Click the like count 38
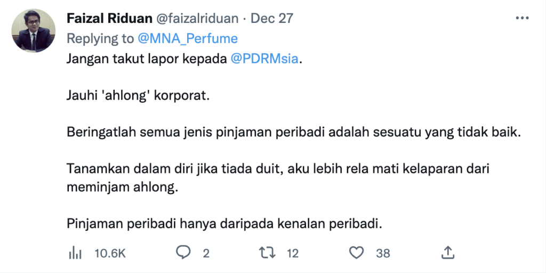 tap(383, 253)
